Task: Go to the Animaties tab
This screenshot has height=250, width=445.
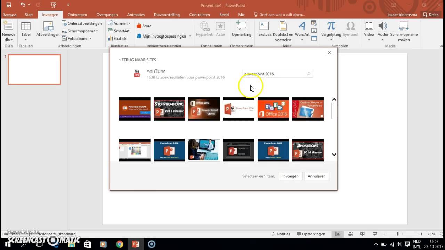Action: point(136,15)
